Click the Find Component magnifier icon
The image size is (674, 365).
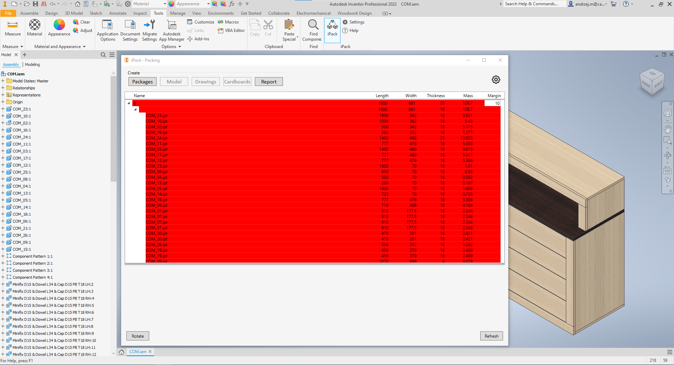313,25
